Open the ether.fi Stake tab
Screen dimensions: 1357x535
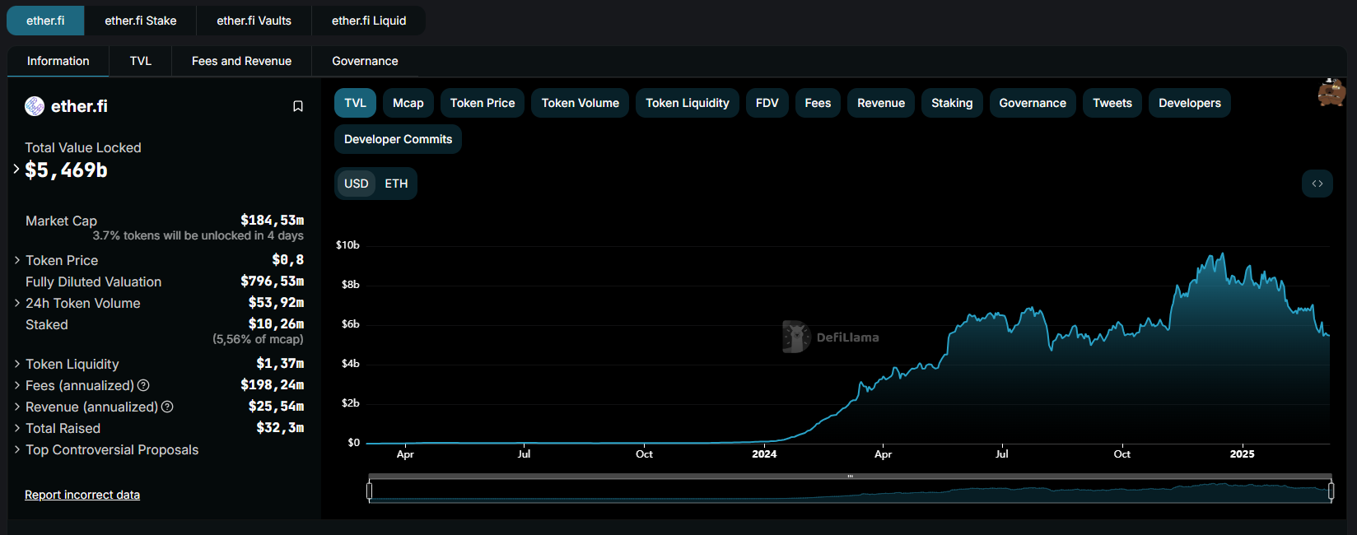coord(140,21)
